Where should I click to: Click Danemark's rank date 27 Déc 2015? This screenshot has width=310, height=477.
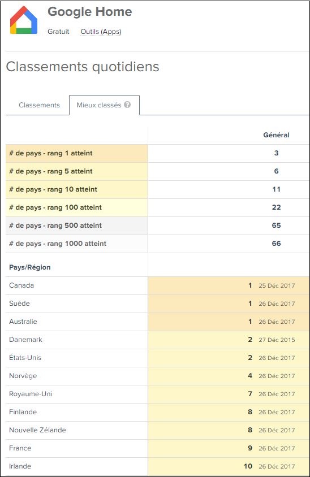tap(277, 340)
